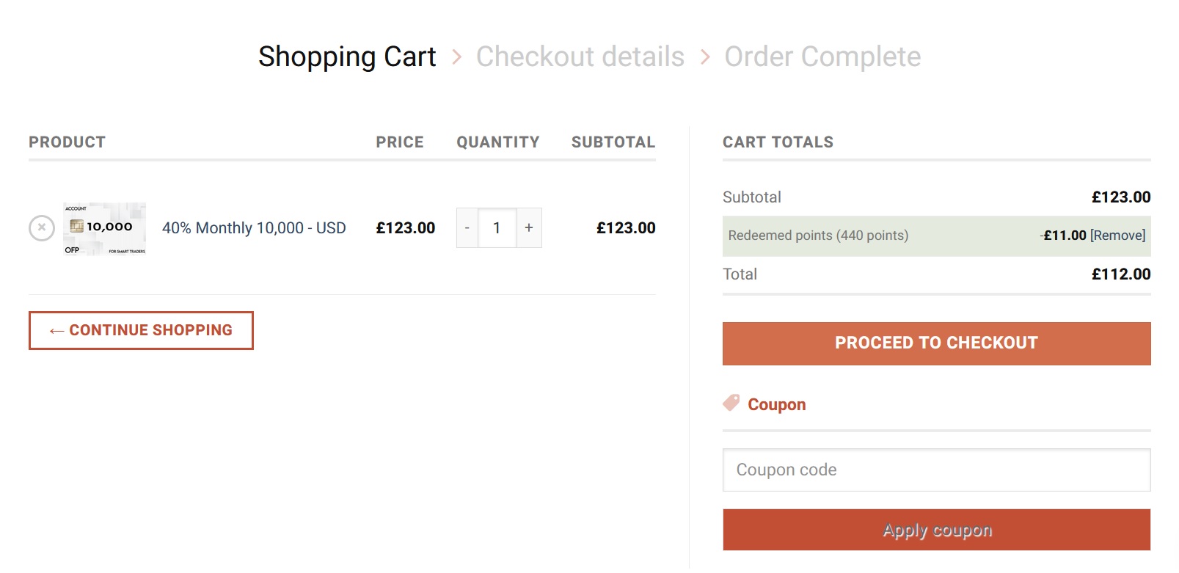The height and width of the screenshot is (573, 1179).
Task: Increase quantity with the plus button
Action: click(x=529, y=228)
